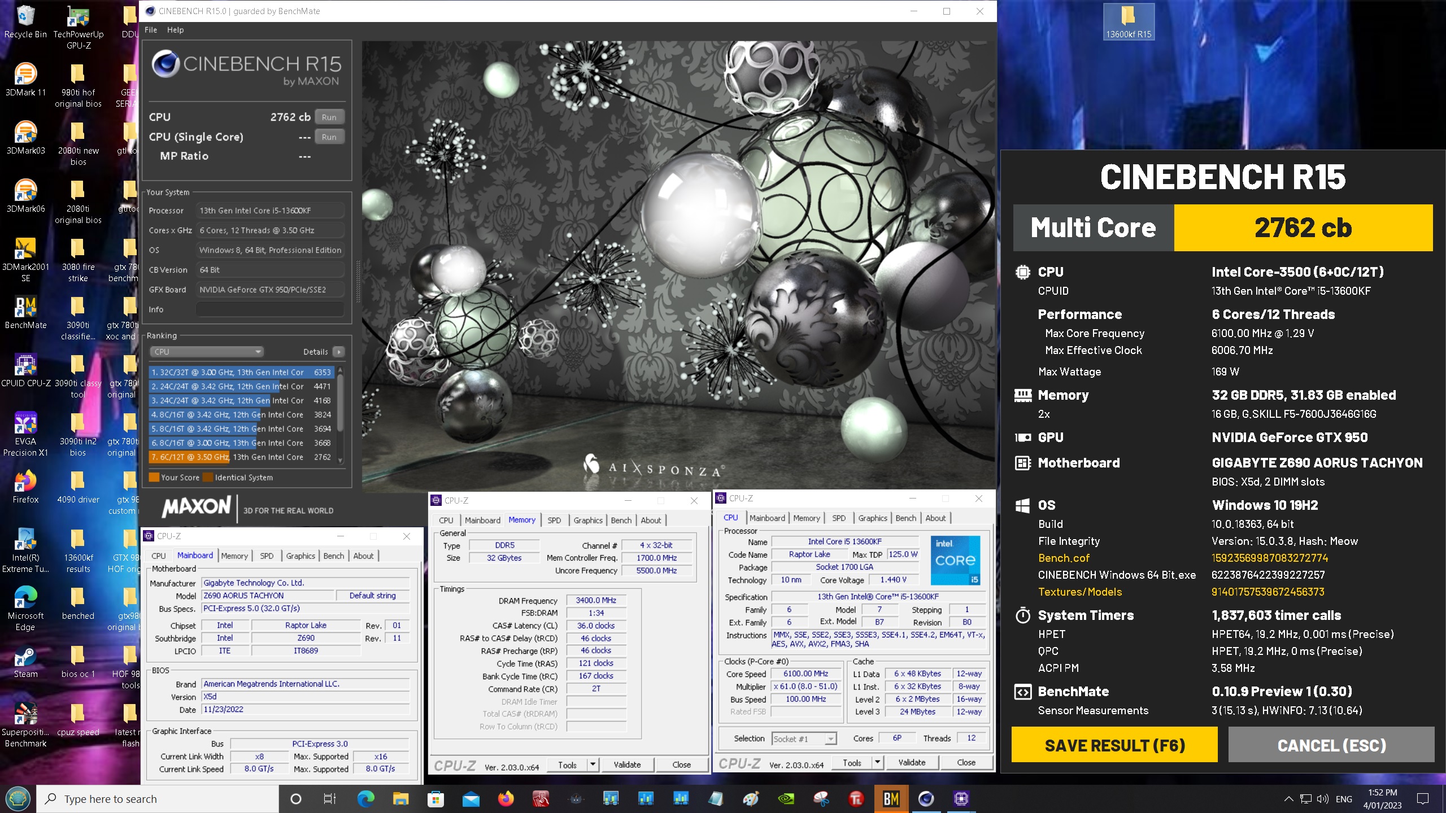Click the Bench.cof hash entry in BenchMate
Viewport: 1446px width, 813px height.
click(x=1269, y=558)
